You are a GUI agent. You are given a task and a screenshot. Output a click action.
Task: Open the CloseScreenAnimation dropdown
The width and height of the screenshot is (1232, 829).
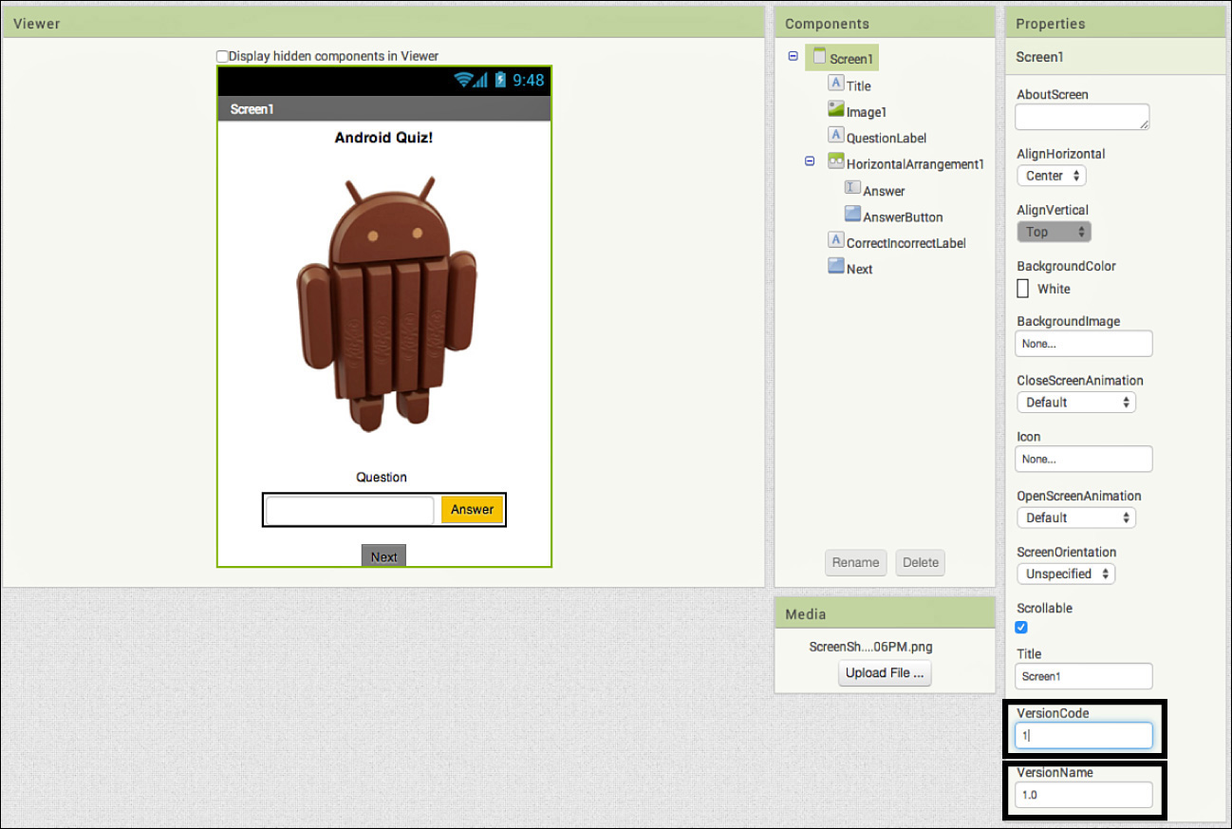(x=1076, y=402)
